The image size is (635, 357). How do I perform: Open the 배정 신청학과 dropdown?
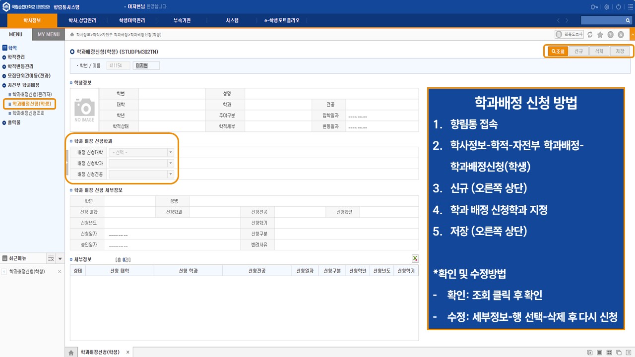click(171, 163)
